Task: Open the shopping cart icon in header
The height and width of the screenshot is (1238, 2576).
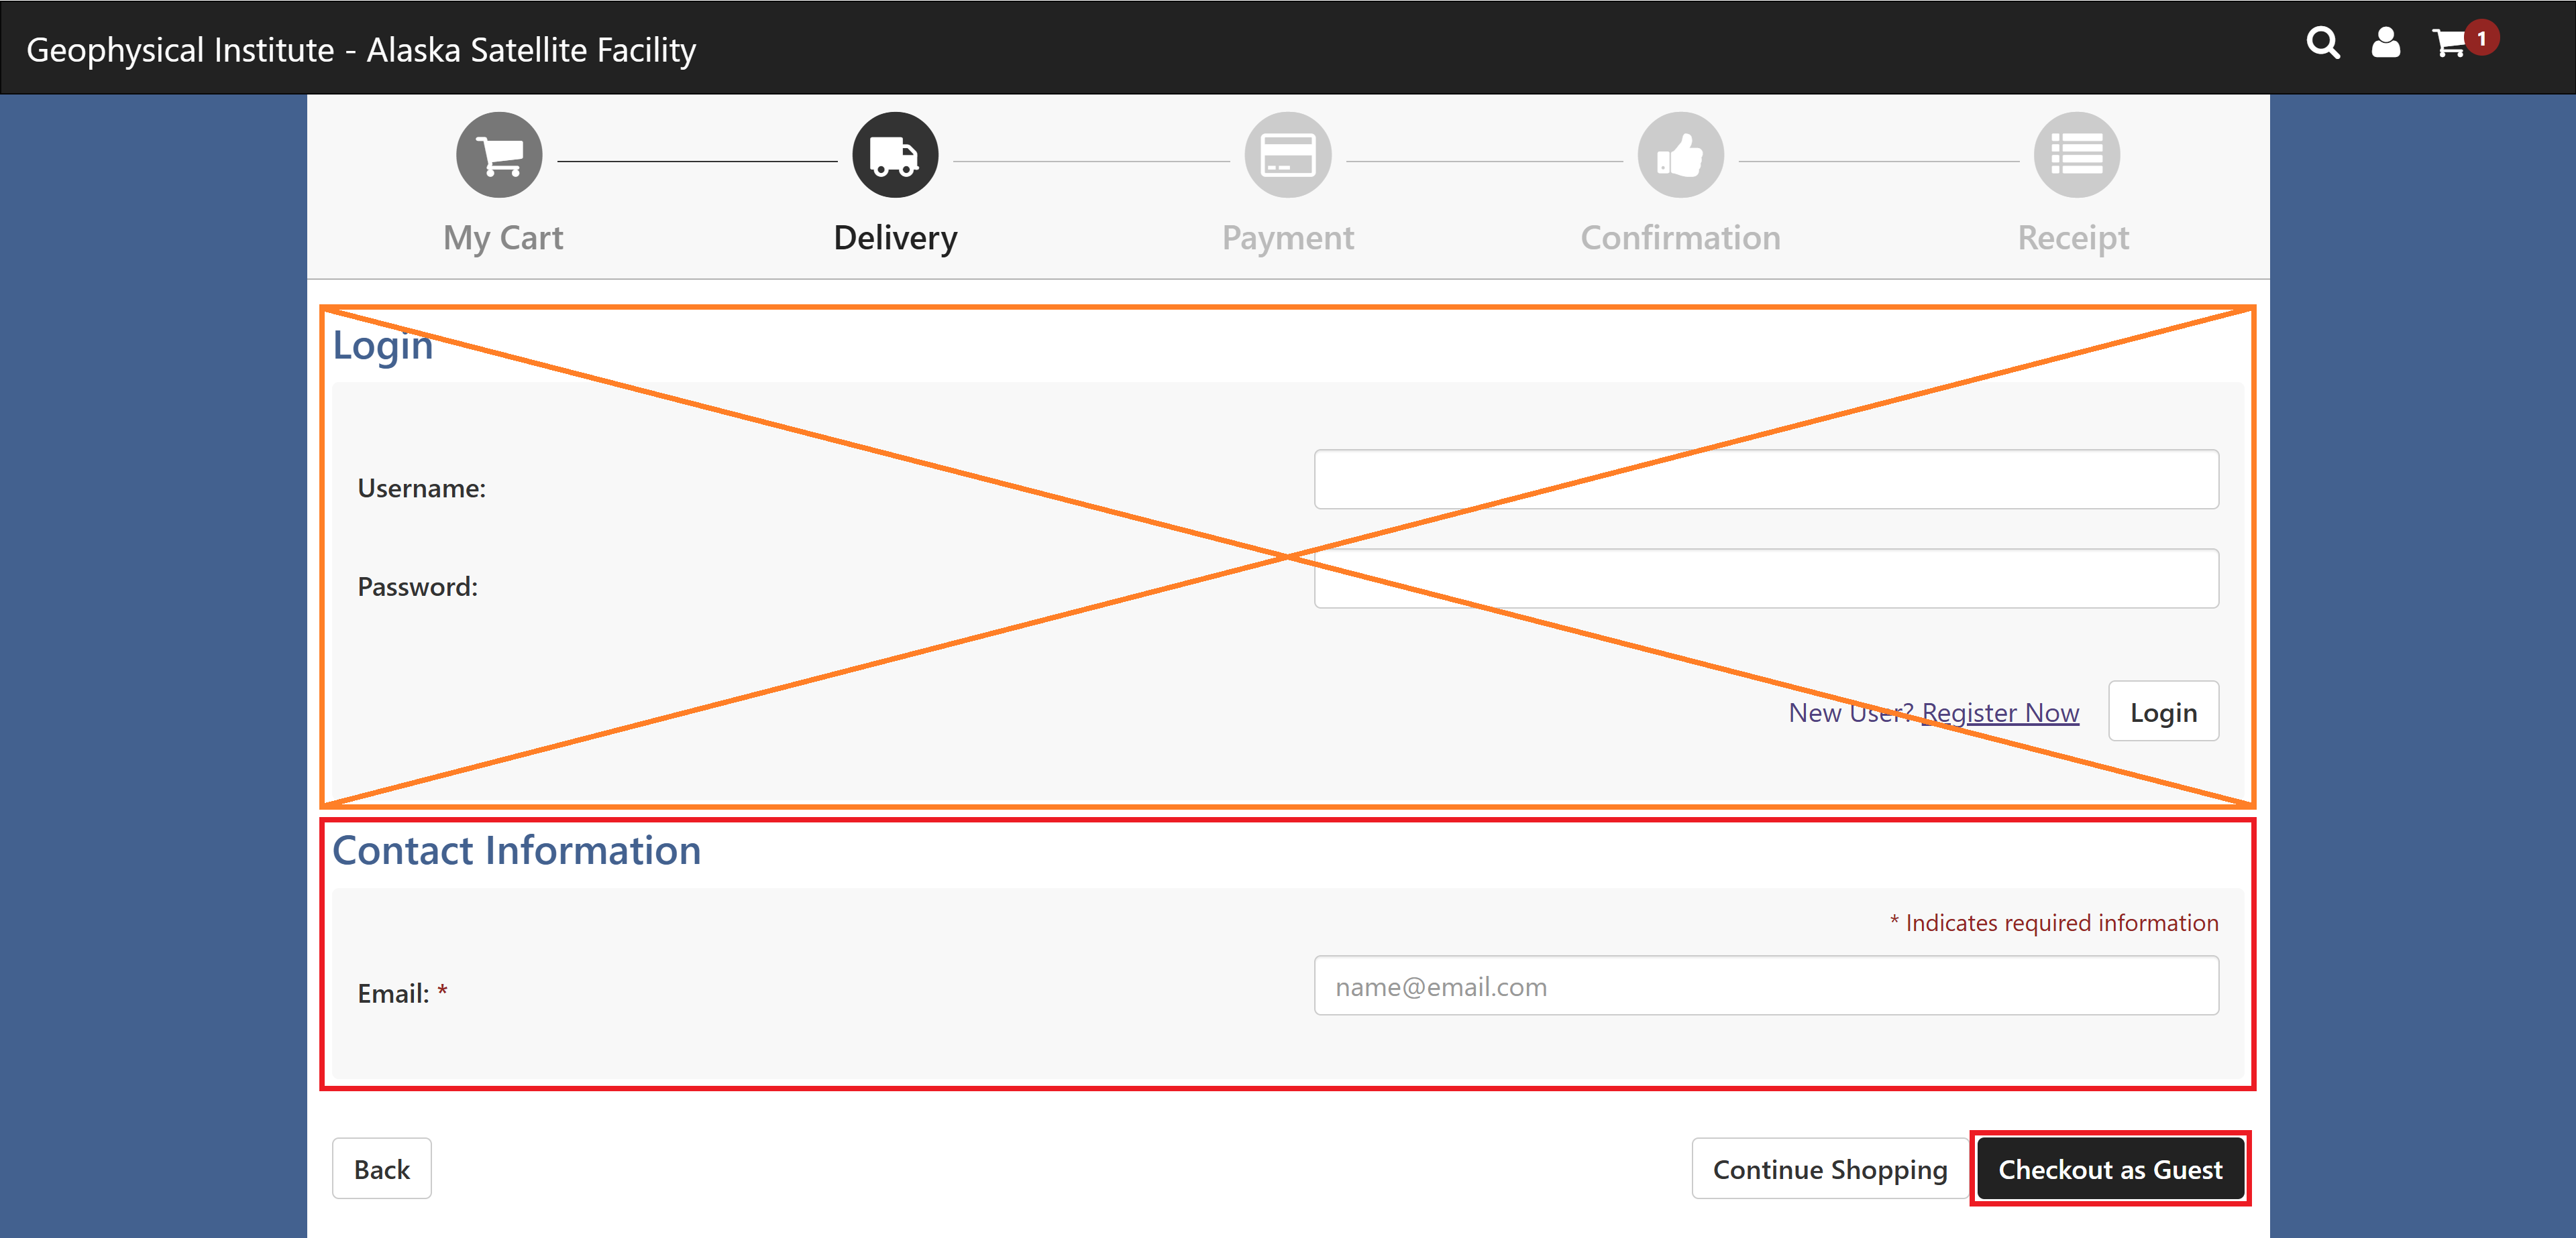Action: coord(2447,43)
